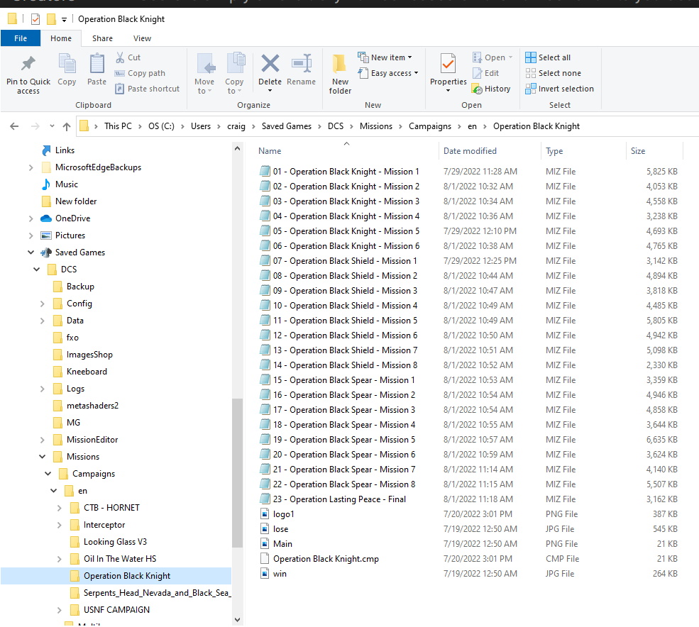This screenshot has height=627, width=699.
Task: Click the navigation pane scrollbar thumb
Action: [x=237, y=472]
